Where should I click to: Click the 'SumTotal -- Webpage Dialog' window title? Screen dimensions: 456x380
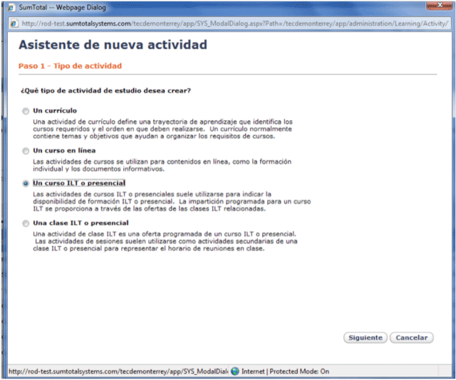(x=62, y=8)
